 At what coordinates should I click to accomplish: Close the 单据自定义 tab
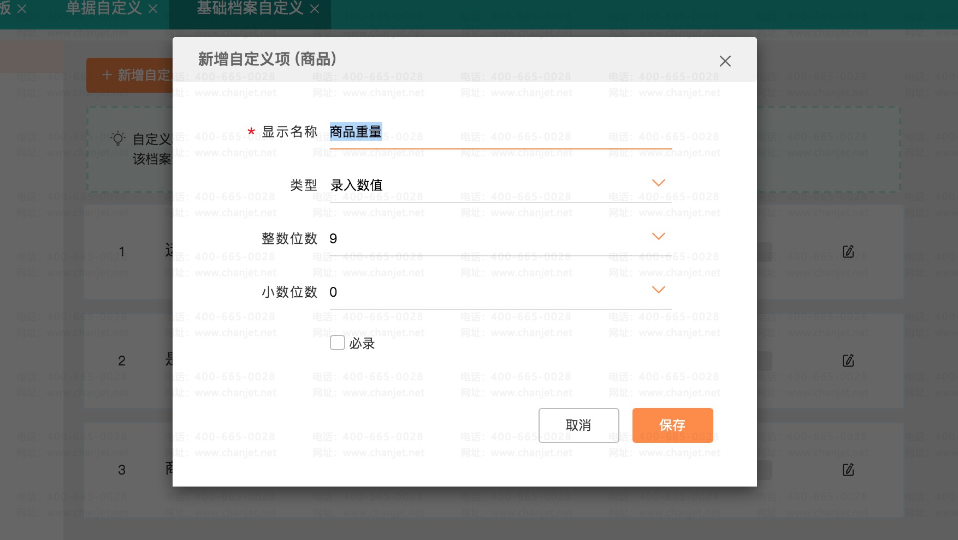153,9
